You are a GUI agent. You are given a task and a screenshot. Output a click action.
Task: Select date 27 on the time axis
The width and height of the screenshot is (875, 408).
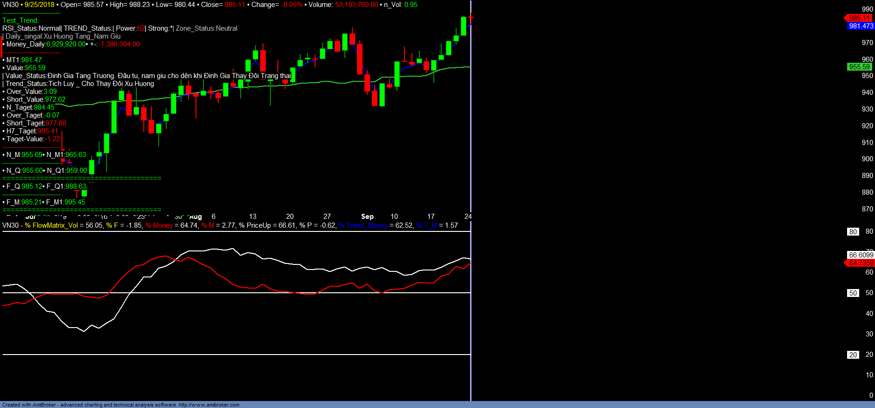click(327, 217)
